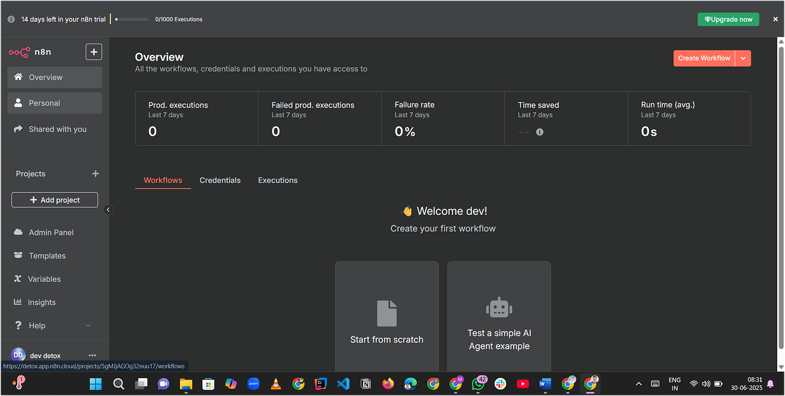Viewport: 785px width, 396px height.
Task: Click the info icon on the Time saved card
Action: pos(539,132)
